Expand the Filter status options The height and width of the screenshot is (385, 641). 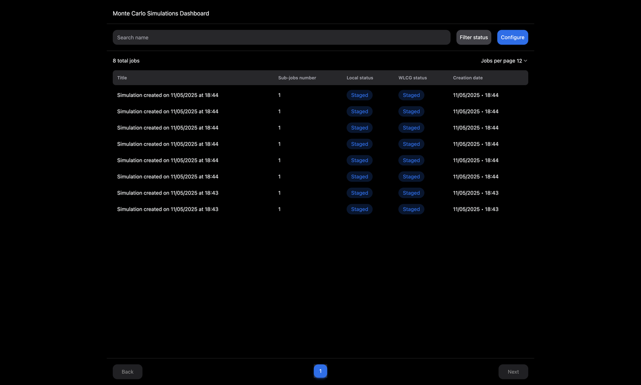click(473, 37)
